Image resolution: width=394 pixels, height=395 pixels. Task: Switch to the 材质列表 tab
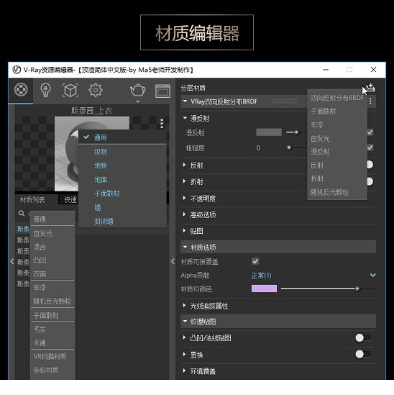(x=32, y=200)
